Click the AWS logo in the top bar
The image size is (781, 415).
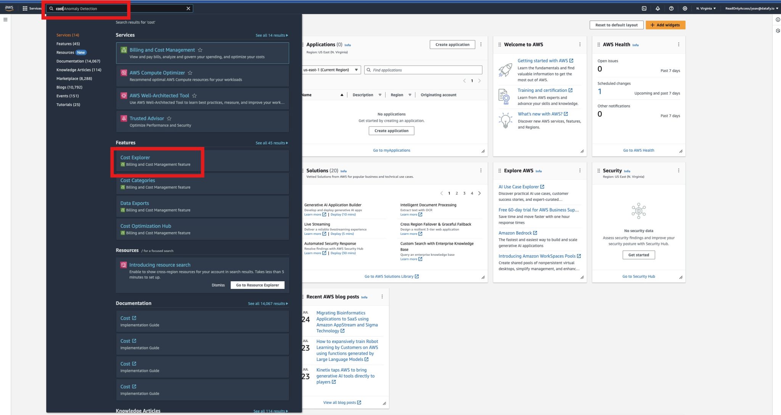[x=8, y=8]
